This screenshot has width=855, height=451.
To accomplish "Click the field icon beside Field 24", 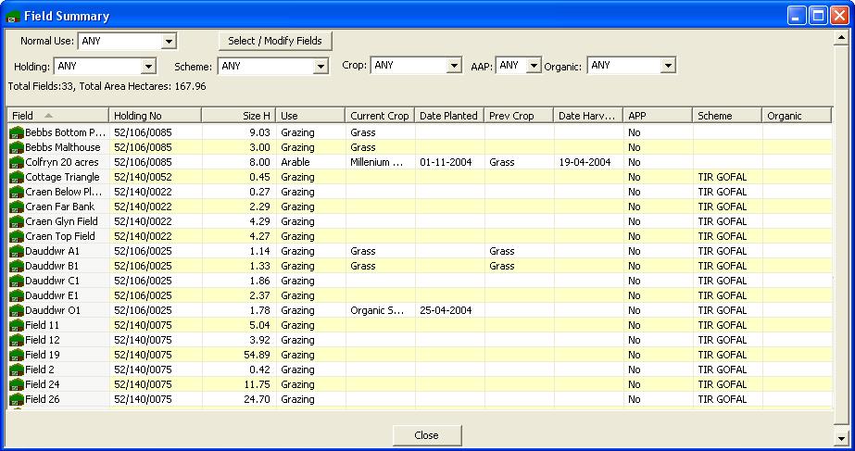I will click(x=17, y=384).
